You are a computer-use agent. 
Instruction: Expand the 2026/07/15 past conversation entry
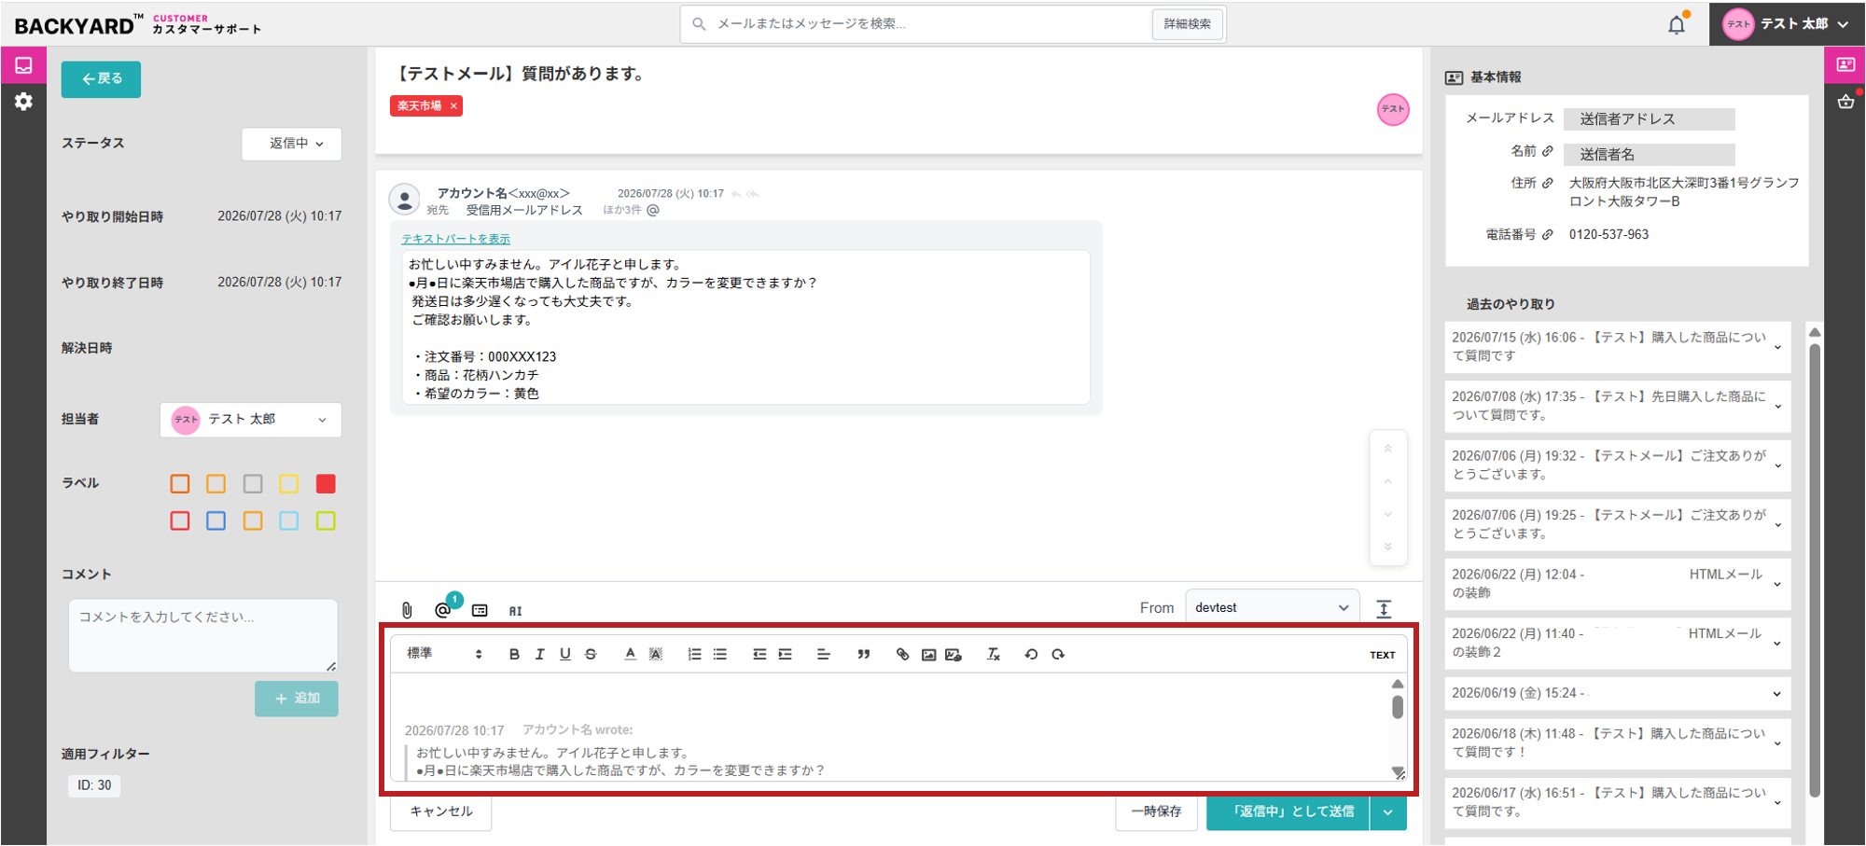tap(1618, 347)
